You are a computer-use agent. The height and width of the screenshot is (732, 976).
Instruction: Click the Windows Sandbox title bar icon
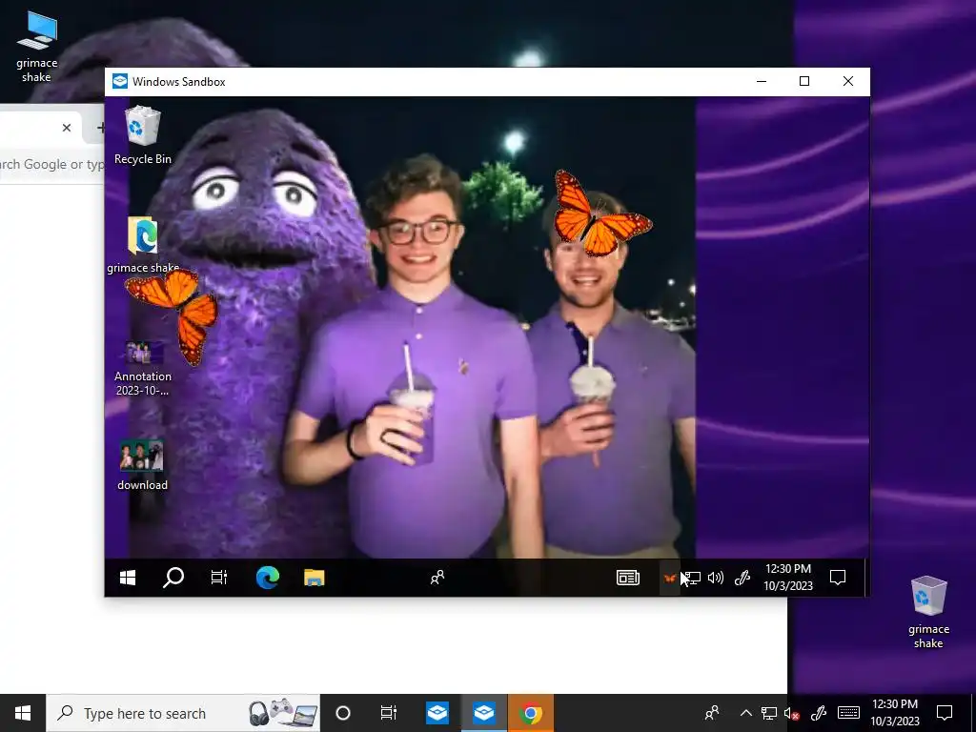(119, 82)
